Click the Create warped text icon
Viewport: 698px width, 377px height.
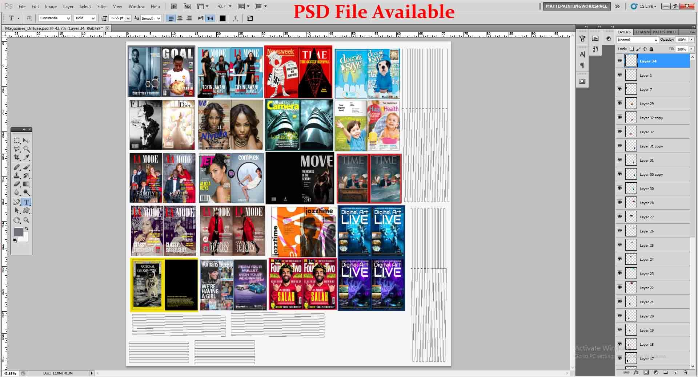pos(236,18)
